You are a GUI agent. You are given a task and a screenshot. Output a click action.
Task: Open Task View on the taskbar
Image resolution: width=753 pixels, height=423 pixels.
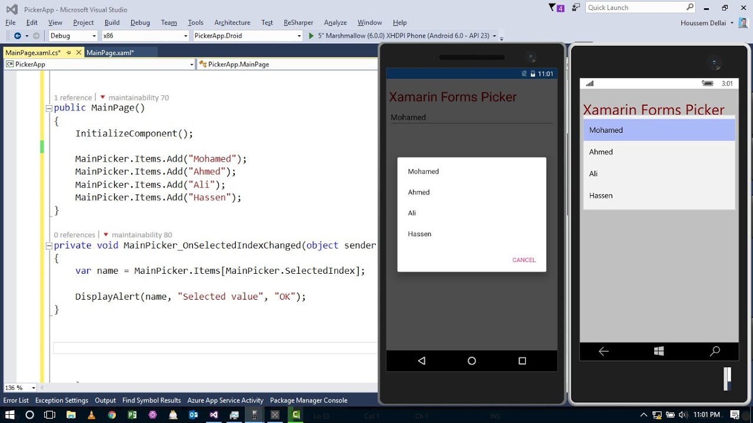tap(50, 415)
